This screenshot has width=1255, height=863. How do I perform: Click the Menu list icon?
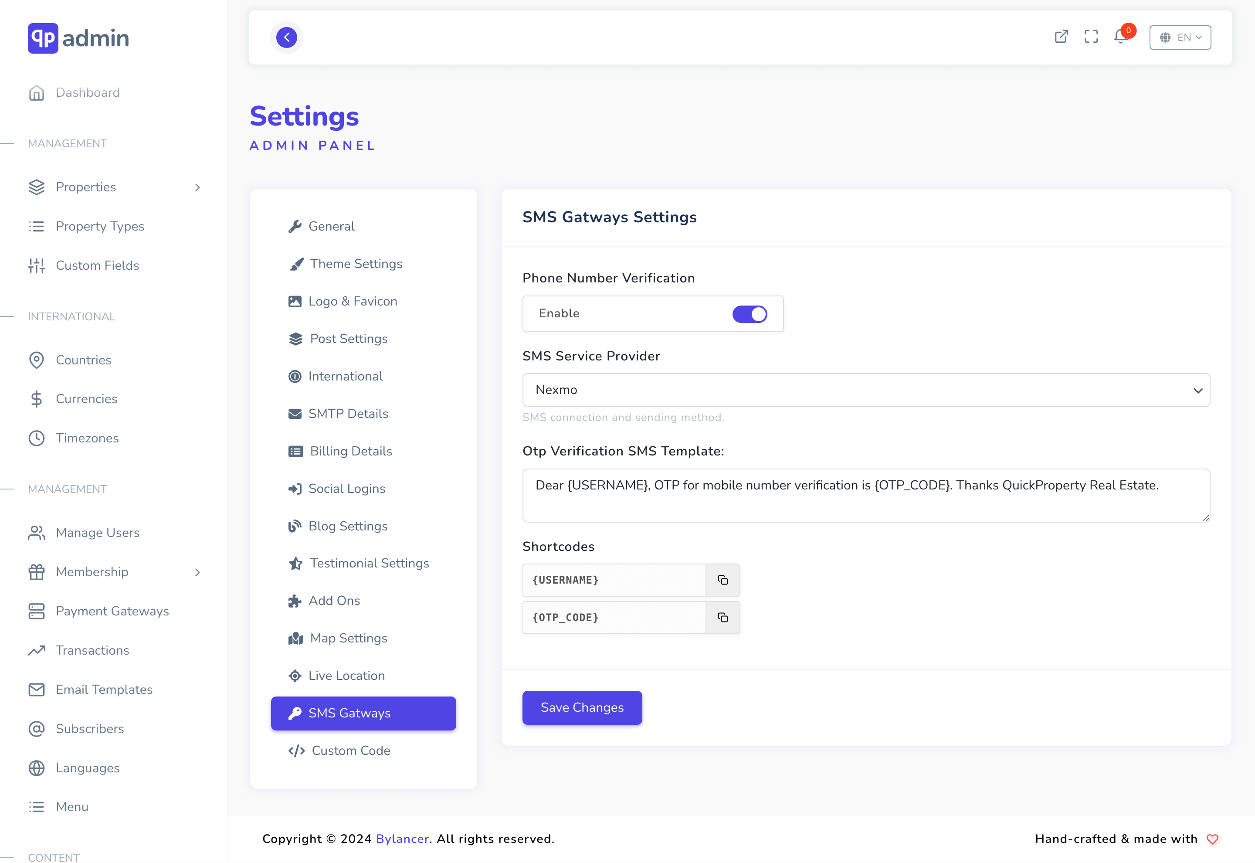(36, 807)
